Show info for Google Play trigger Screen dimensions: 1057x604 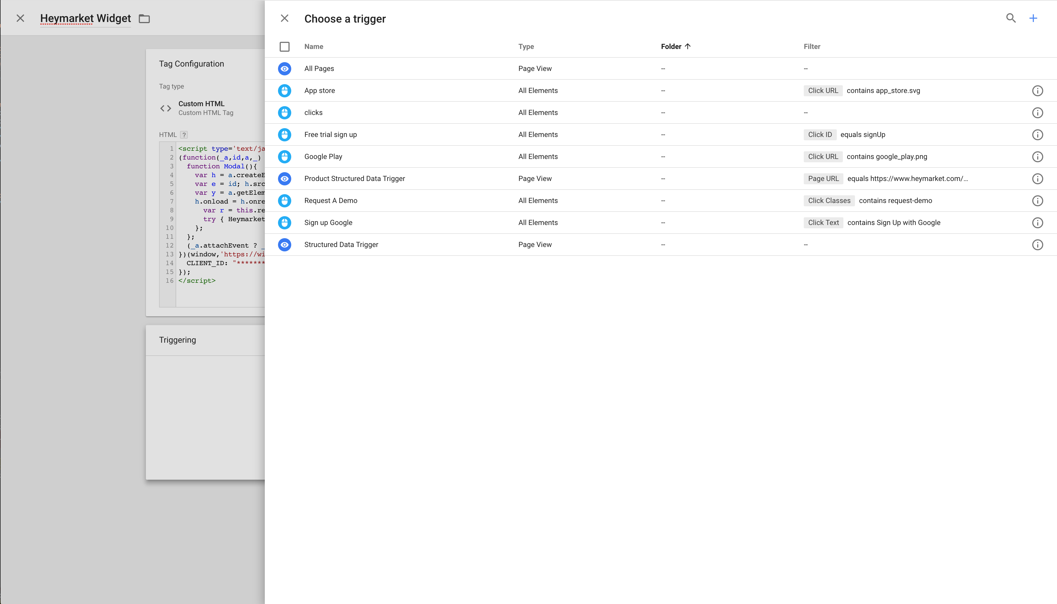(x=1037, y=157)
